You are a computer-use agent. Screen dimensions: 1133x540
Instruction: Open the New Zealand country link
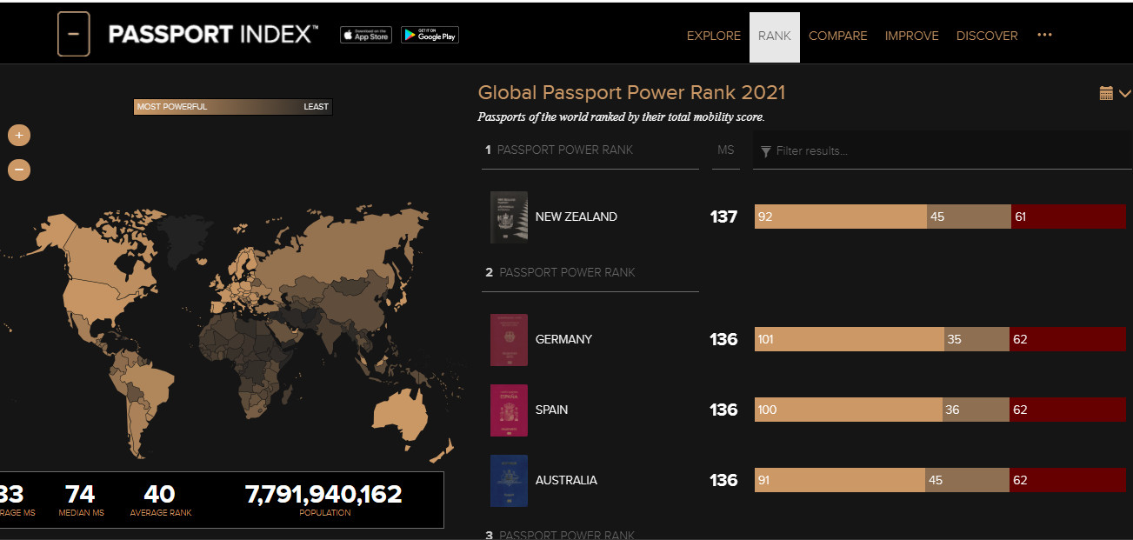(576, 217)
